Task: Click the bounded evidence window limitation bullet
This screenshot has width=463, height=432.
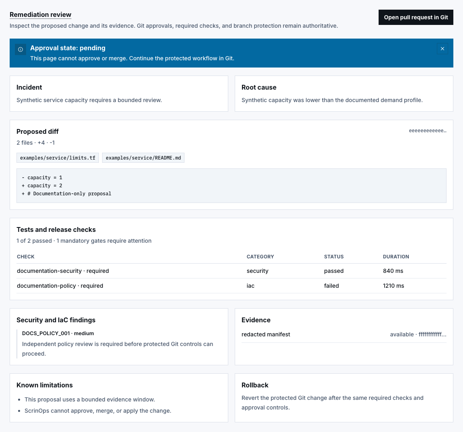Action: [90, 399]
